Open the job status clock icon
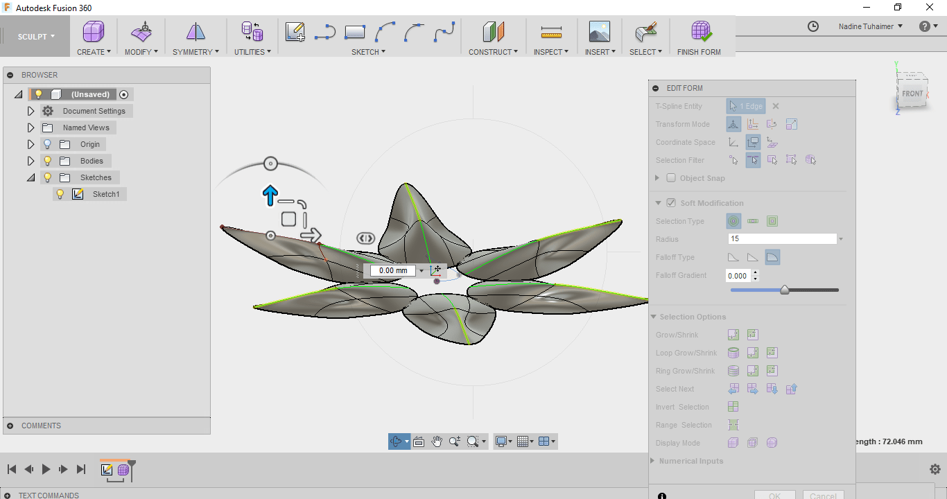The width and height of the screenshot is (947, 499). [813, 26]
